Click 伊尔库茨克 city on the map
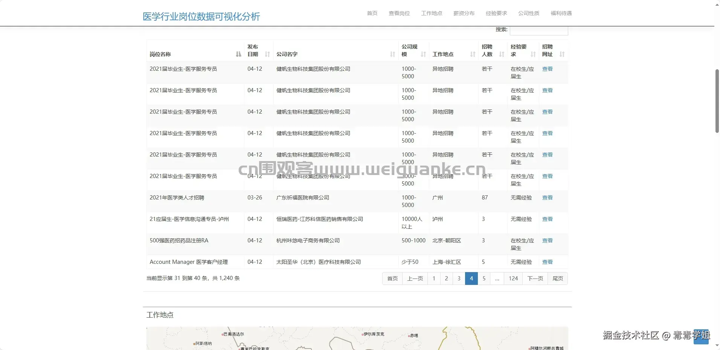Viewport: 720px width, 350px height. click(374, 334)
